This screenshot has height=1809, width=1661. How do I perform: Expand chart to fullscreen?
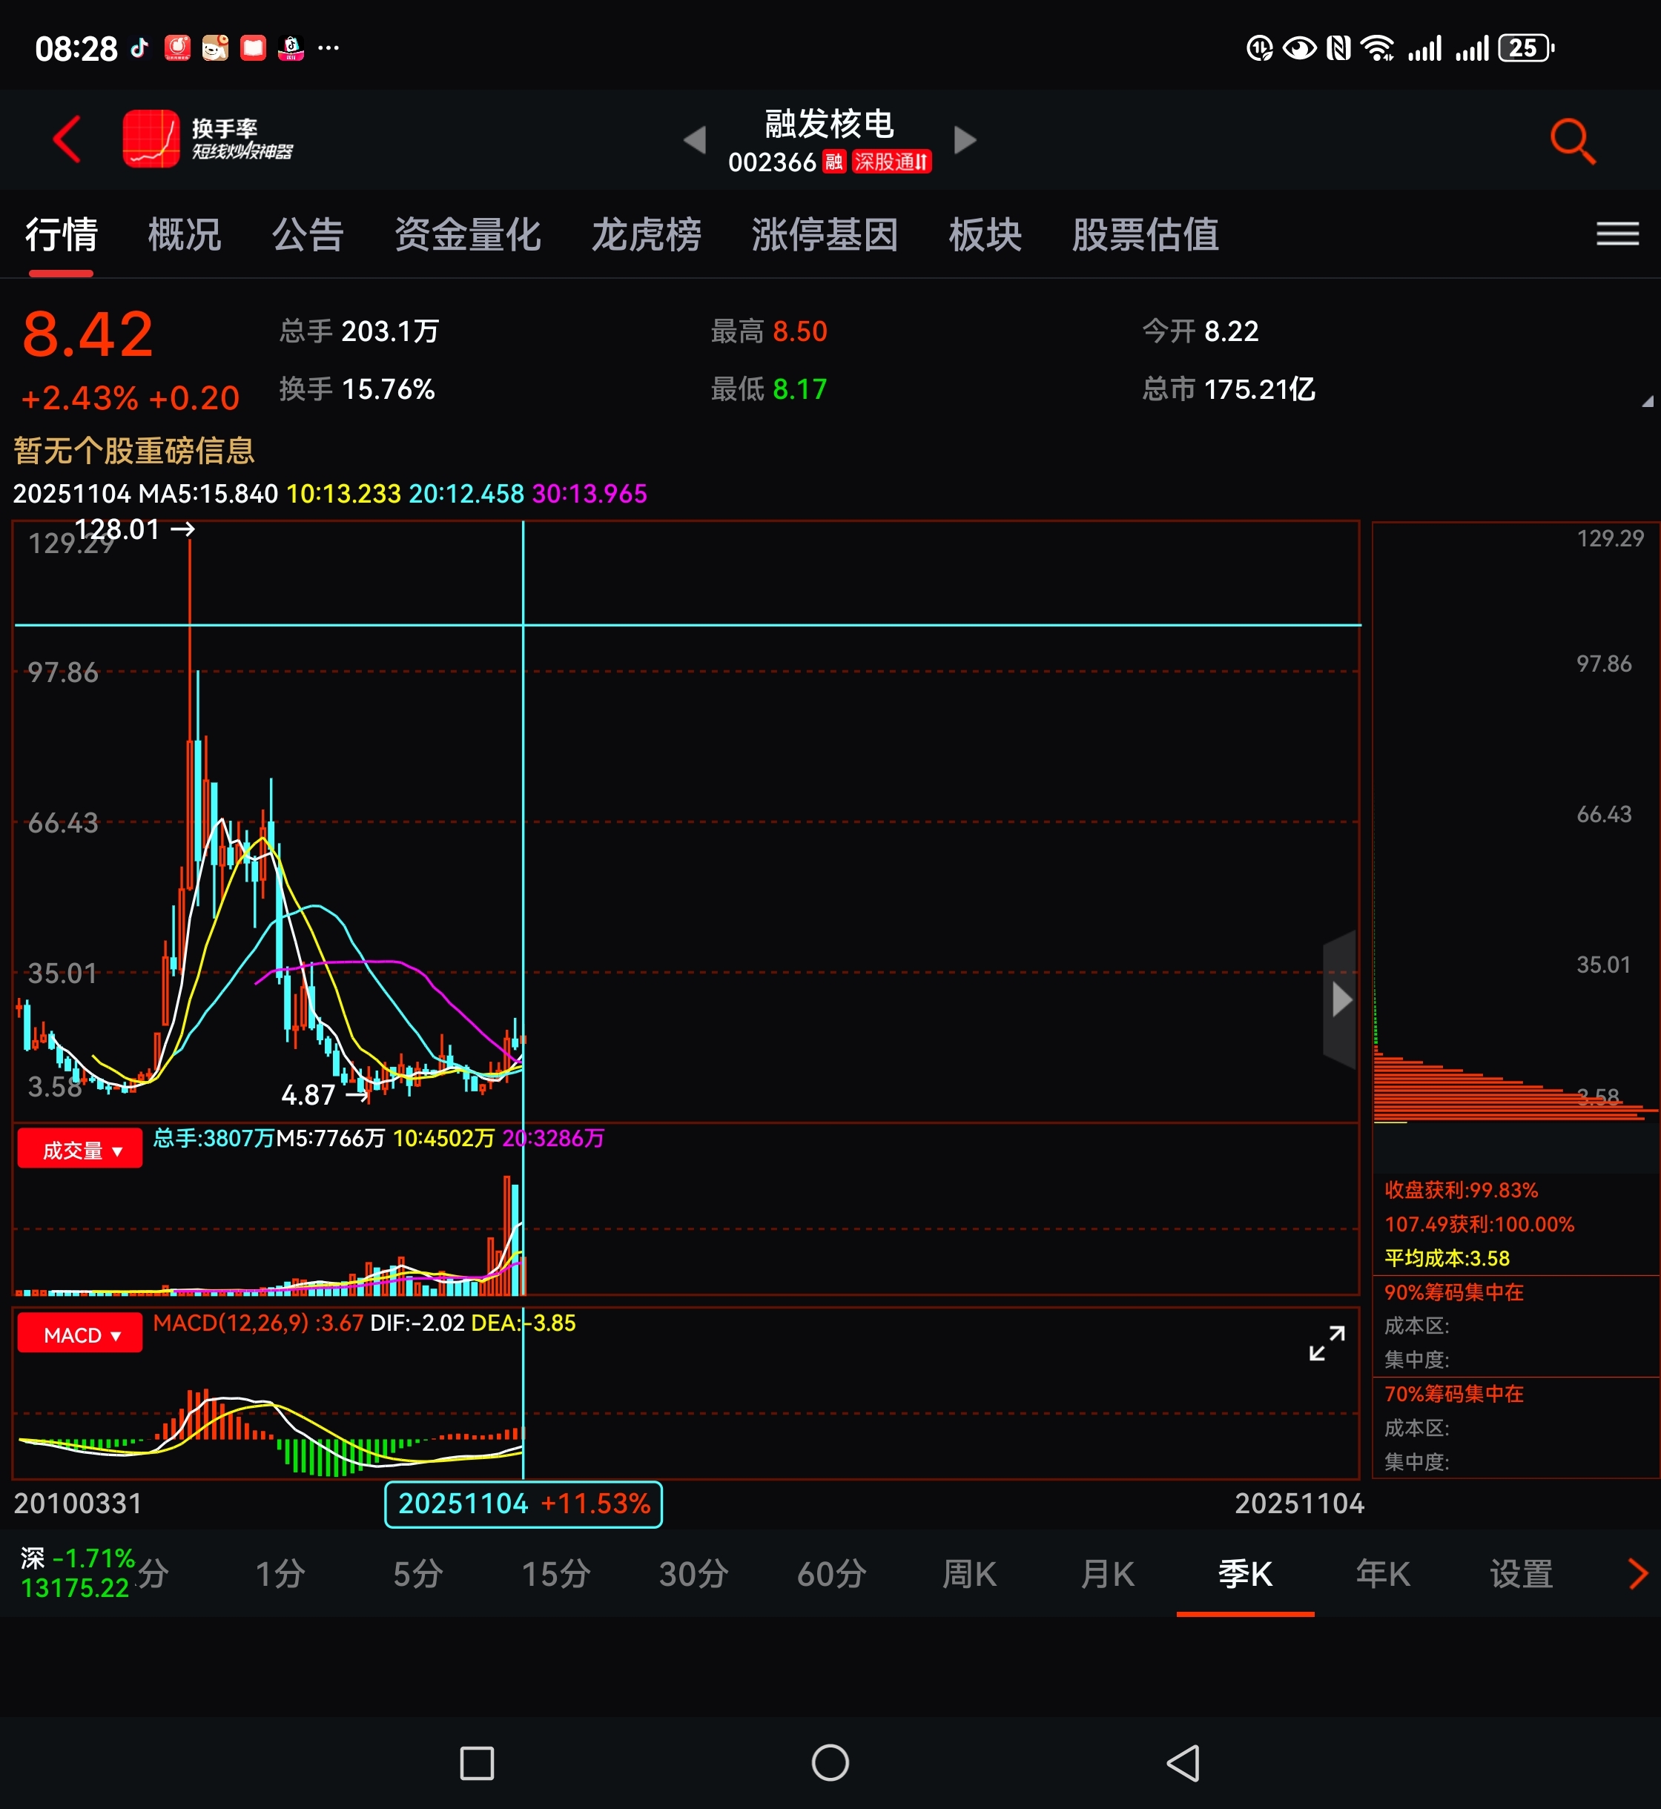coord(1327,1343)
